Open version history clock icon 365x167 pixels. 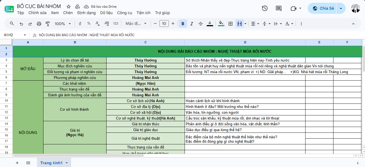pos(265,8)
